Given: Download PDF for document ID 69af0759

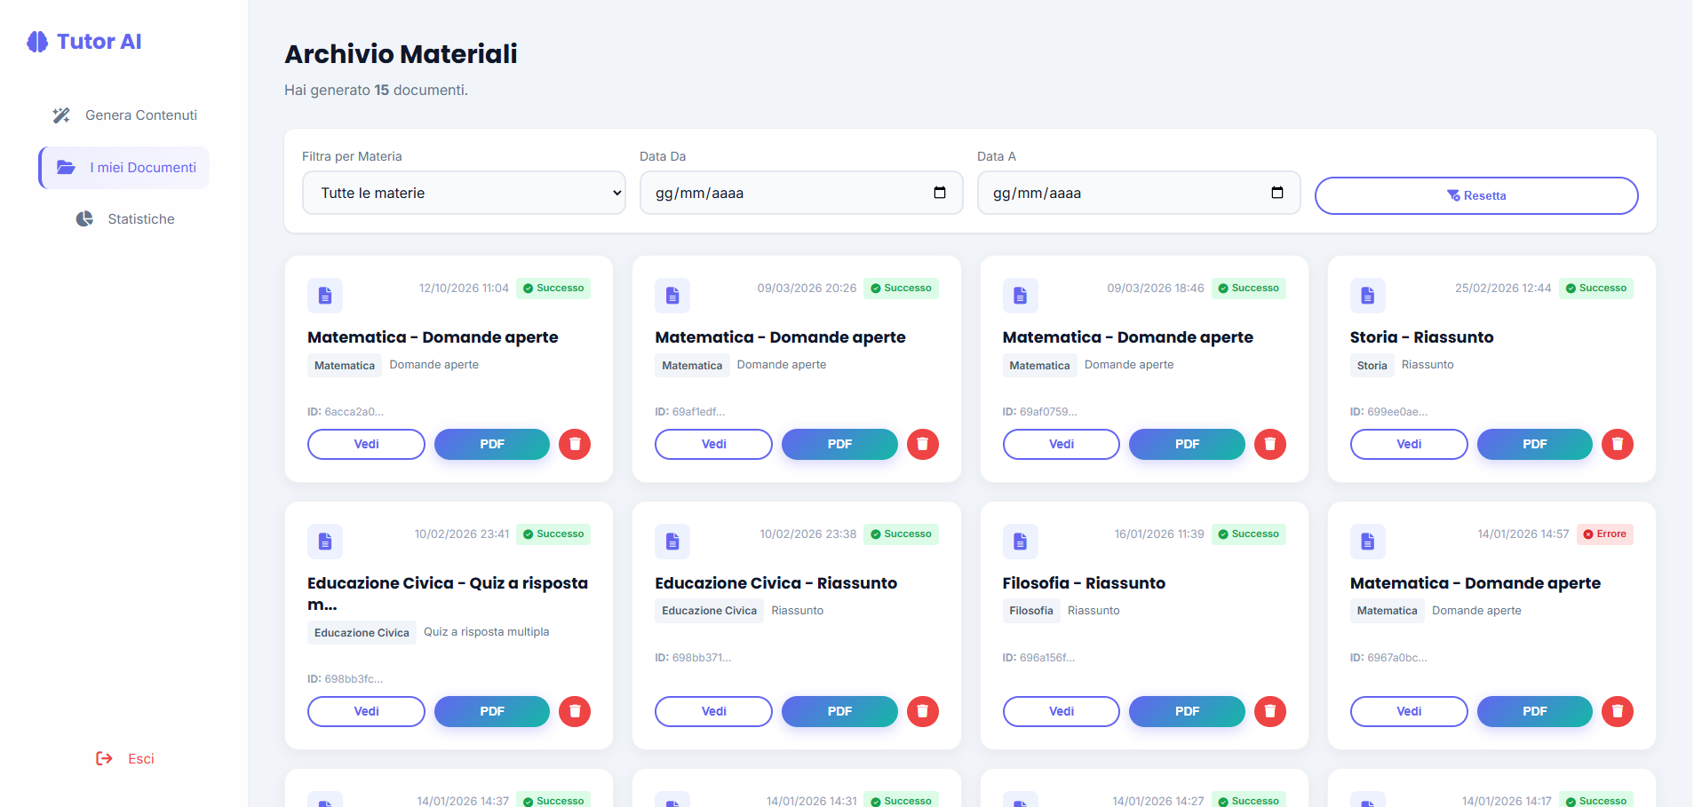Looking at the screenshot, I should [x=1187, y=444].
